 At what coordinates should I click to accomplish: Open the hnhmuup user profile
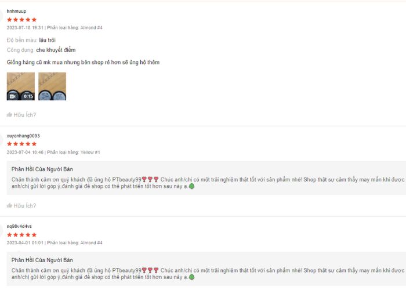tap(16, 11)
